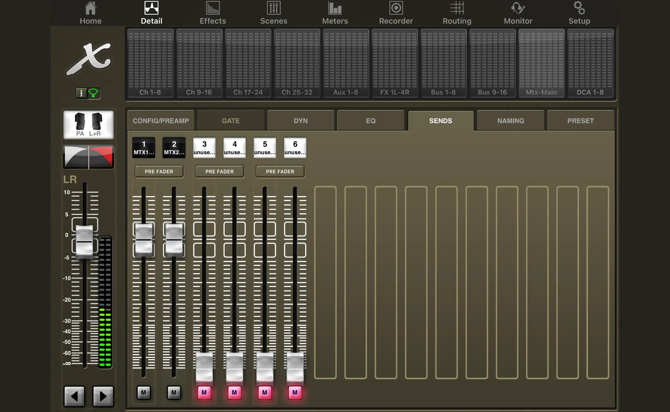Switch to the PRESET tab

[581, 121]
